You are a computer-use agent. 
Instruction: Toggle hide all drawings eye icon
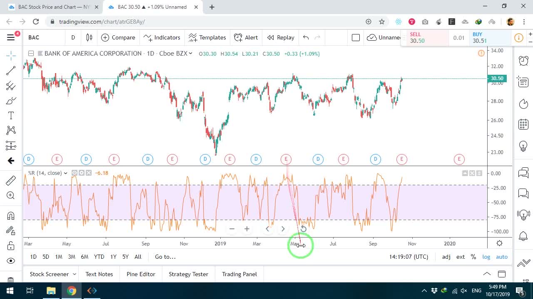11,261
